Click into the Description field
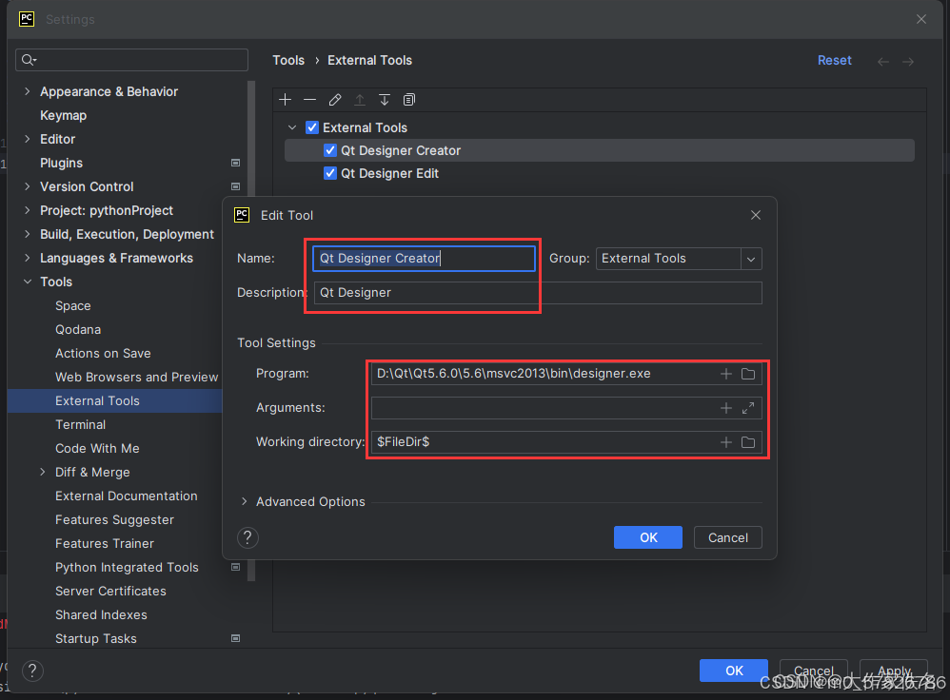Screen dimensions: 950x700 [538, 293]
